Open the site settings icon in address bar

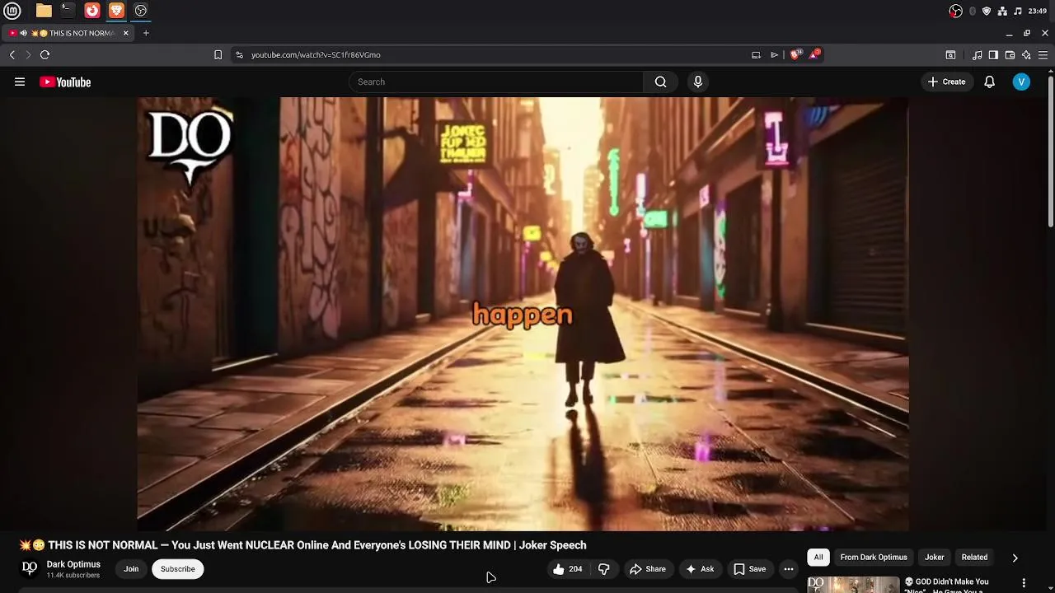[239, 54]
